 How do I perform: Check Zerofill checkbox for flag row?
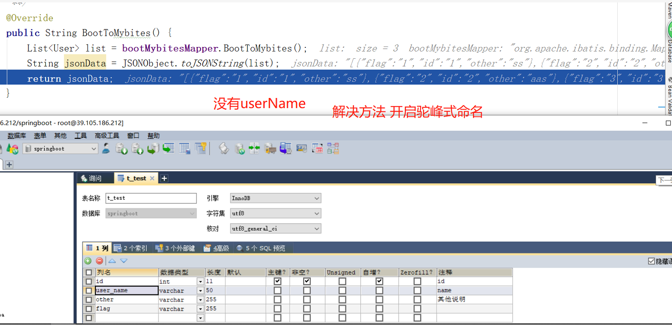[417, 309]
